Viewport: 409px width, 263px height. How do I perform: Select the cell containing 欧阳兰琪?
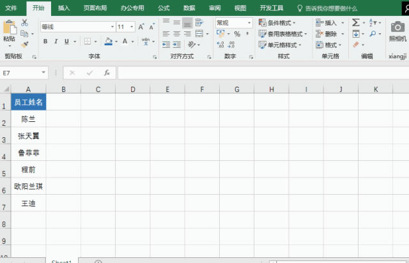pyautogui.click(x=29, y=186)
